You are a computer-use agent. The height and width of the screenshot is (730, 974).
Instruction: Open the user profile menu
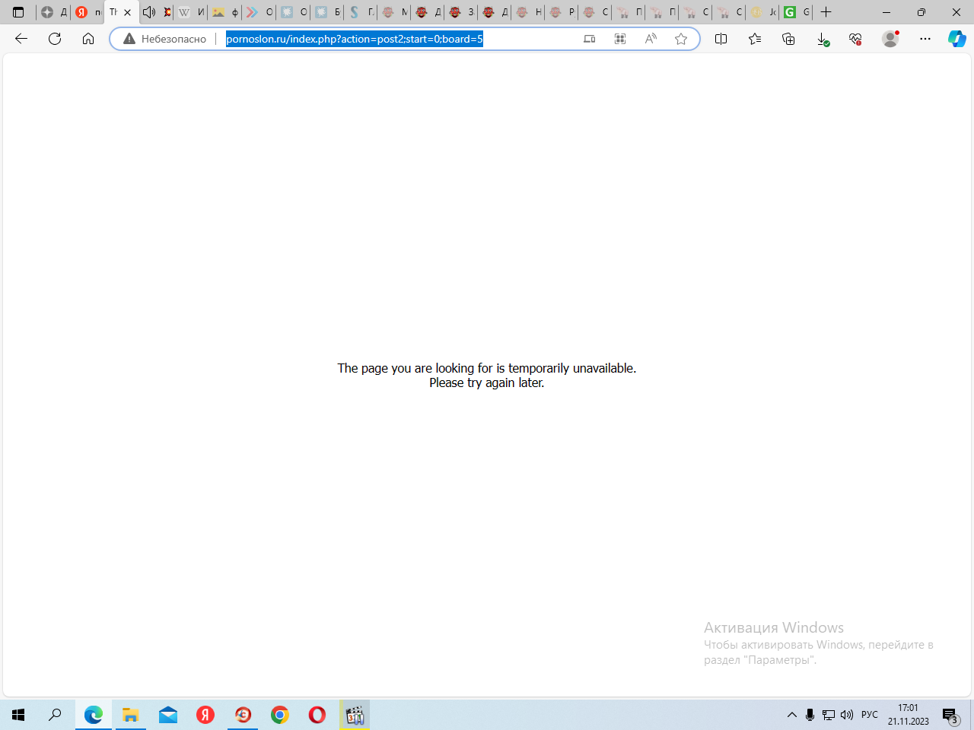(890, 39)
